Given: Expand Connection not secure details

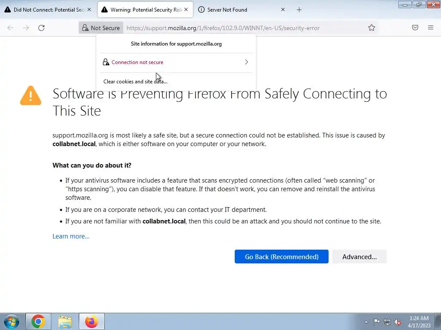Looking at the screenshot, I should 246,62.
